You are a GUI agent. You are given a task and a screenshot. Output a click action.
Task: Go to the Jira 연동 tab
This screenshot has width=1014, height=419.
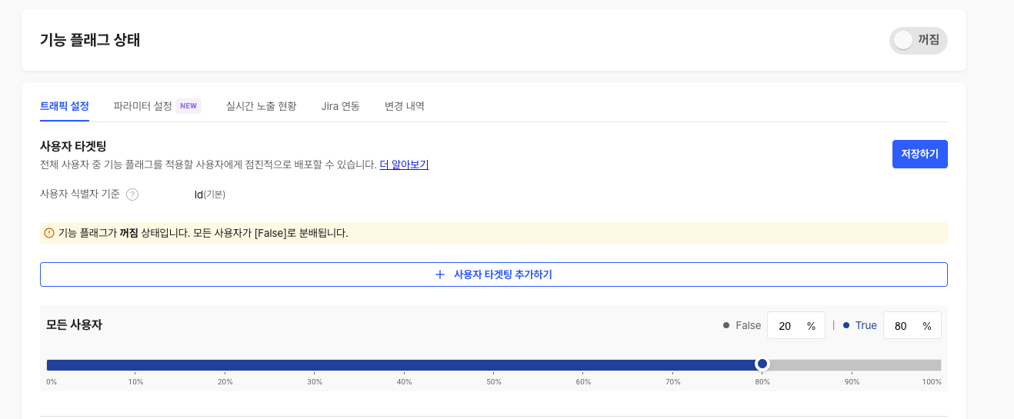[x=341, y=106]
